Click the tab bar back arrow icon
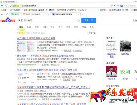137x105 pixels. [2, 14]
